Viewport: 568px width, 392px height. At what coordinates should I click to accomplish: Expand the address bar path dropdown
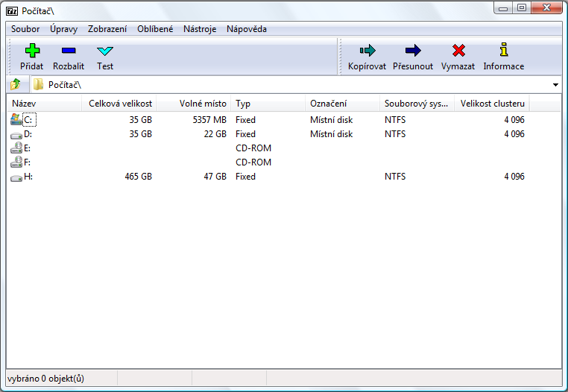[555, 85]
